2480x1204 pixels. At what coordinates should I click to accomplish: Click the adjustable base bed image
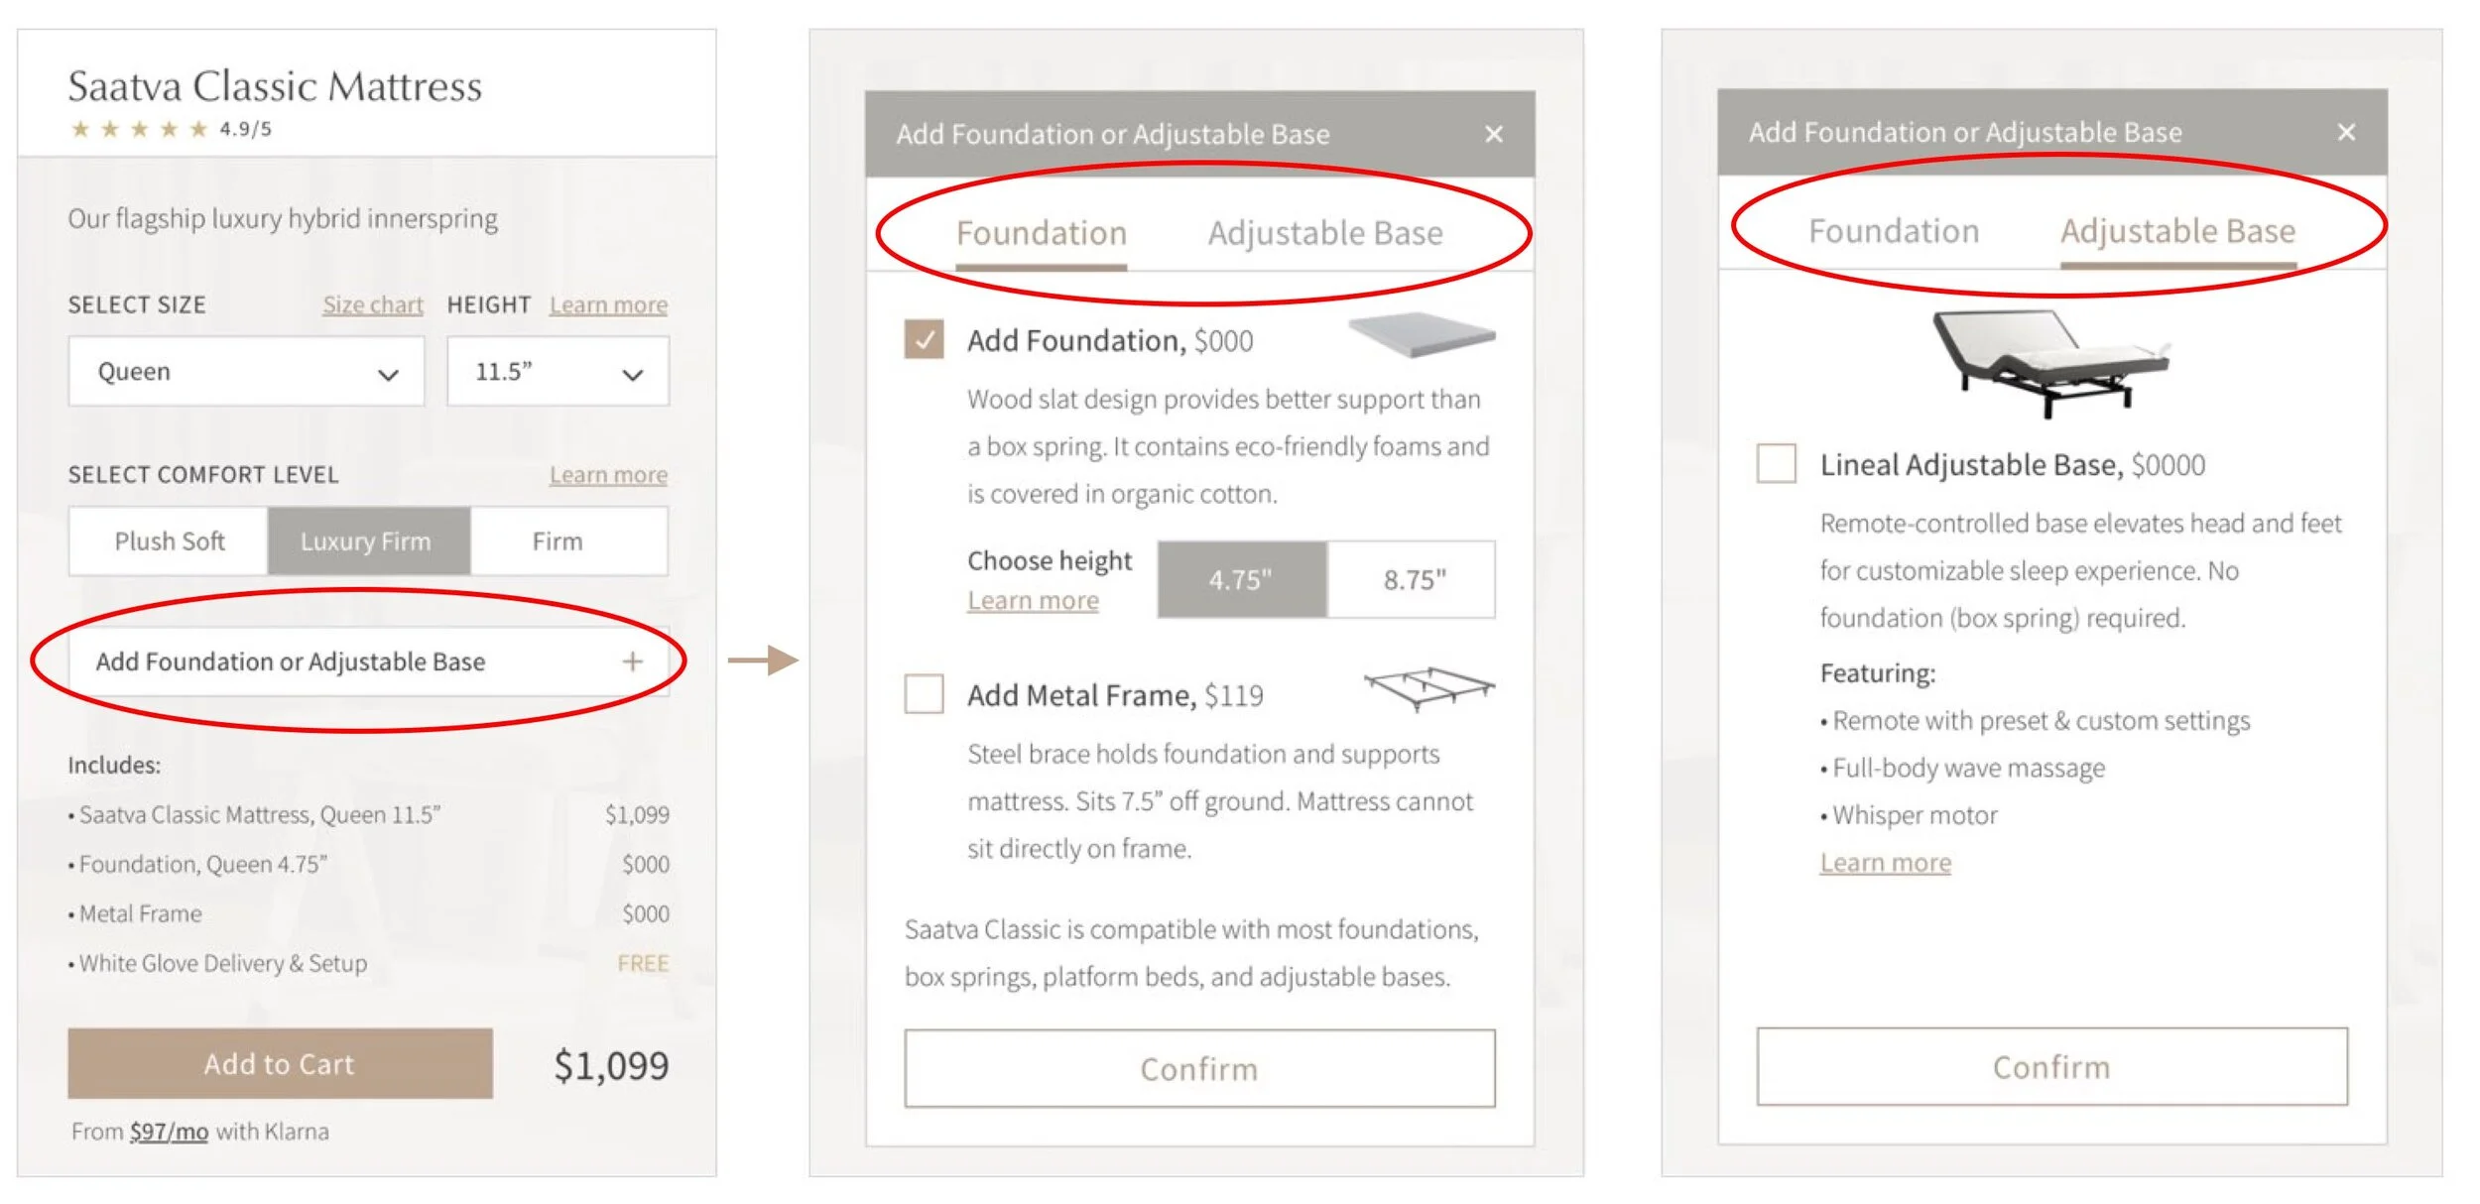coord(2051,362)
